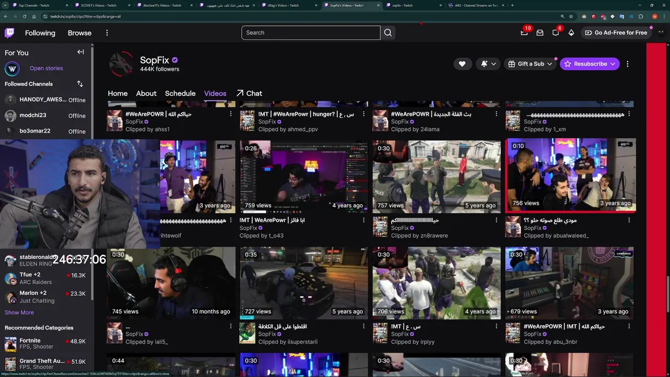Select the Videos channel tab
This screenshot has height=377, width=670.
click(215, 93)
